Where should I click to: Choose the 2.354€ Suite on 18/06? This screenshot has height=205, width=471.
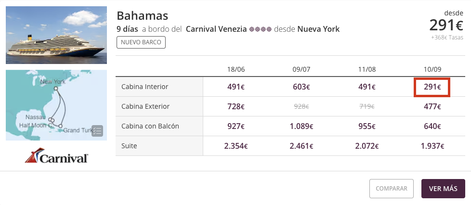tap(236, 146)
